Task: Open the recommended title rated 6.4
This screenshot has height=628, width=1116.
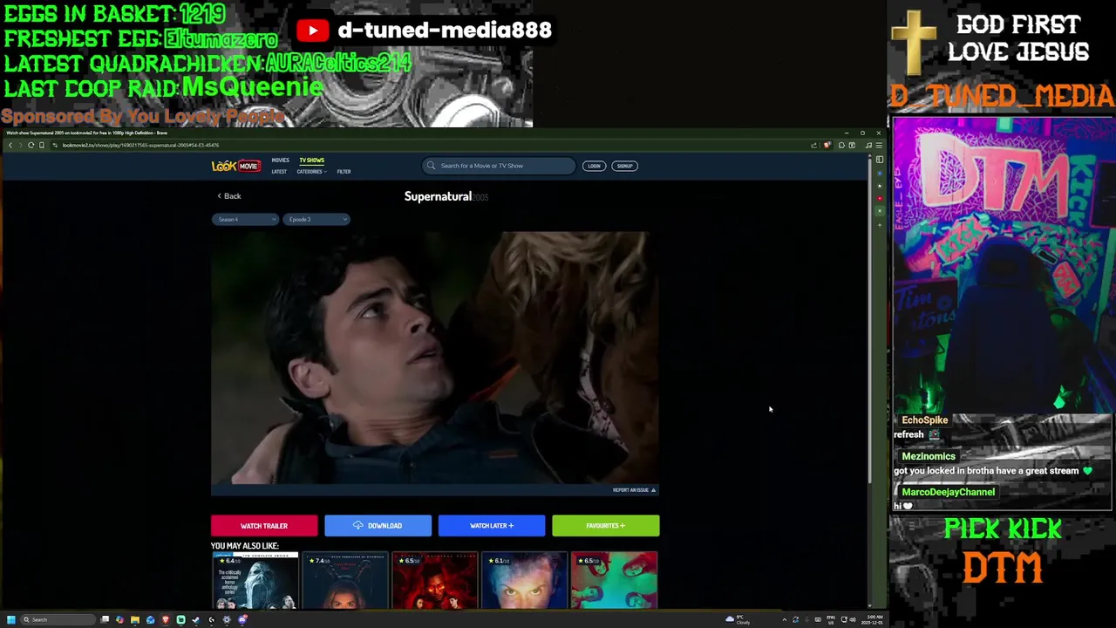Action: 255,580
